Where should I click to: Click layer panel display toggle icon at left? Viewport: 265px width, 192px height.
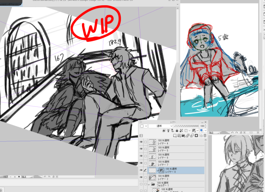pos(141,135)
